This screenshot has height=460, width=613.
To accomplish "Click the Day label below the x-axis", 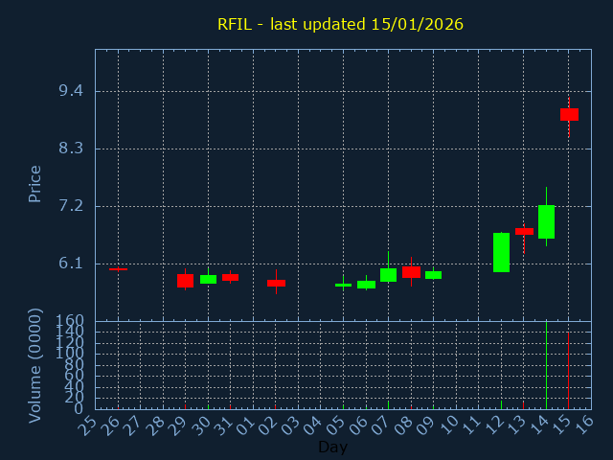I will pyautogui.click(x=332, y=447).
